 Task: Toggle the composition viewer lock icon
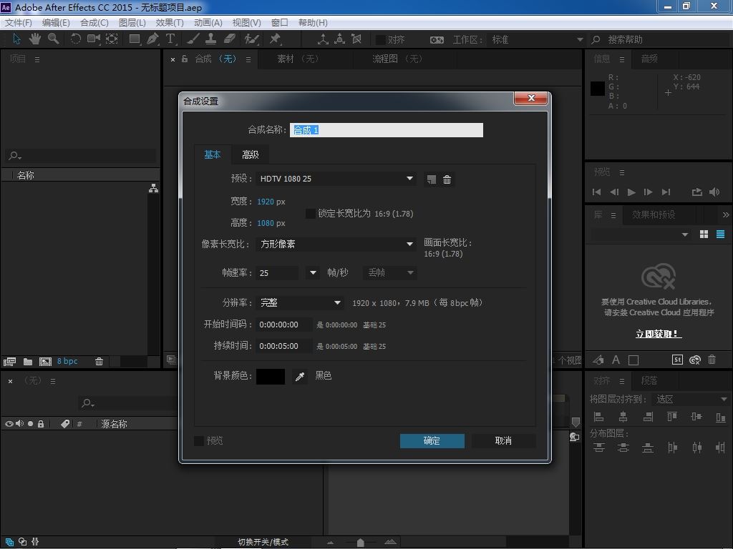[185, 59]
